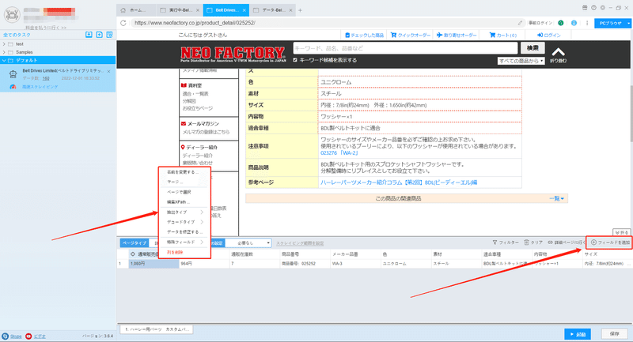Open the PCブラウザ dropdown arrow
This screenshot has width=633, height=342.
(628, 24)
